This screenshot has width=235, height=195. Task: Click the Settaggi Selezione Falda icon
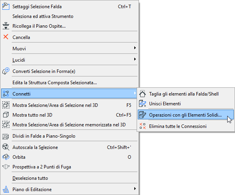(6, 7)
